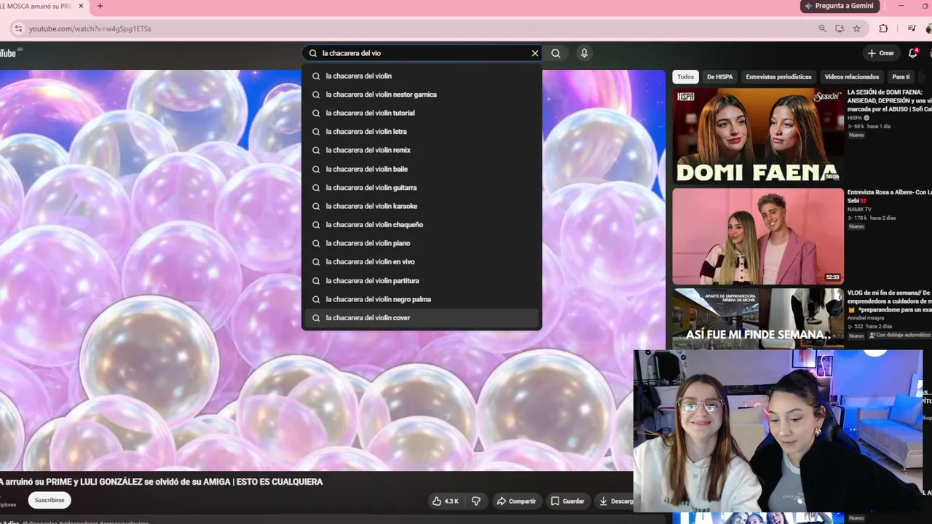The image size is (932, 524).
Task: Open the media controls icon in toolbar
Action: click(912, 28)
